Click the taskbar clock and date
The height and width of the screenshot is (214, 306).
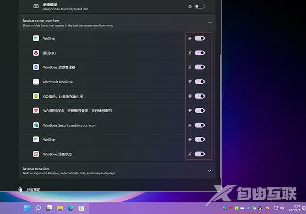(295, 208)
